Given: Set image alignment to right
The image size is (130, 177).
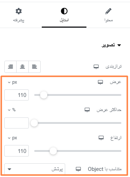Looking at the screenshot, I should click(10, 67).
